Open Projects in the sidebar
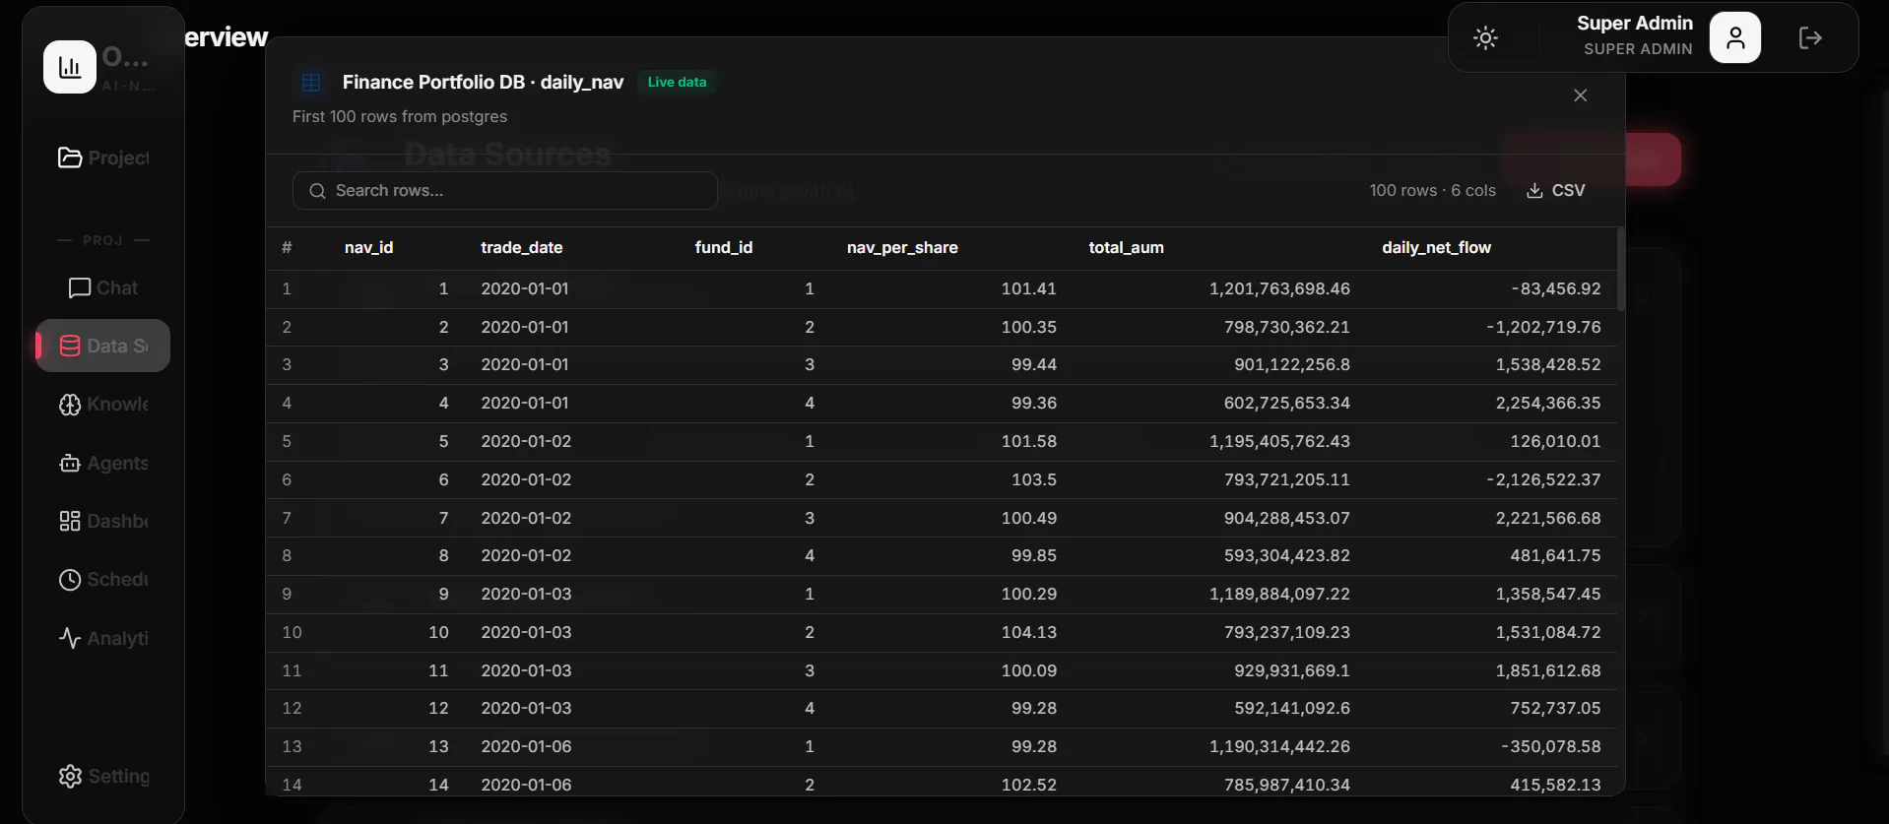 point(103,158)
